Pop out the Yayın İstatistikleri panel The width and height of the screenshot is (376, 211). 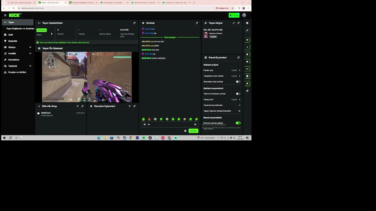134,23
